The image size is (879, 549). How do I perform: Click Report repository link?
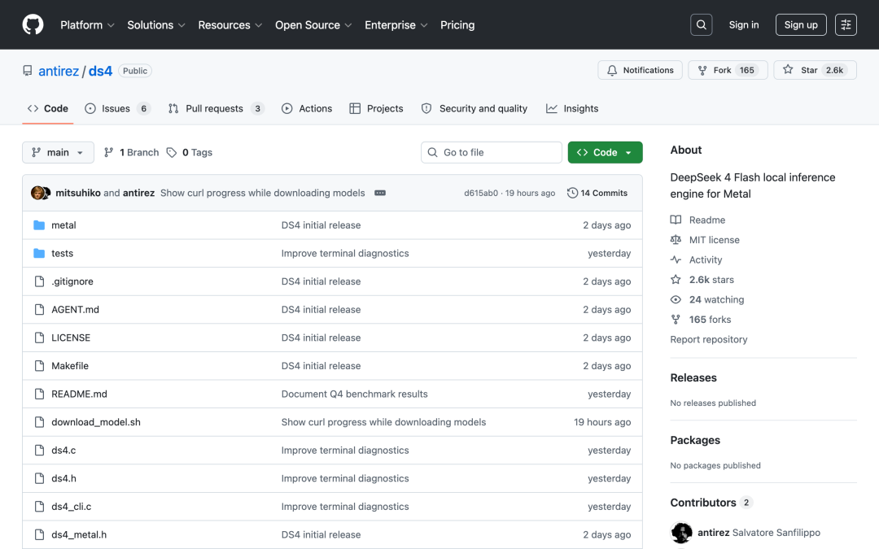tap(709, 339)
